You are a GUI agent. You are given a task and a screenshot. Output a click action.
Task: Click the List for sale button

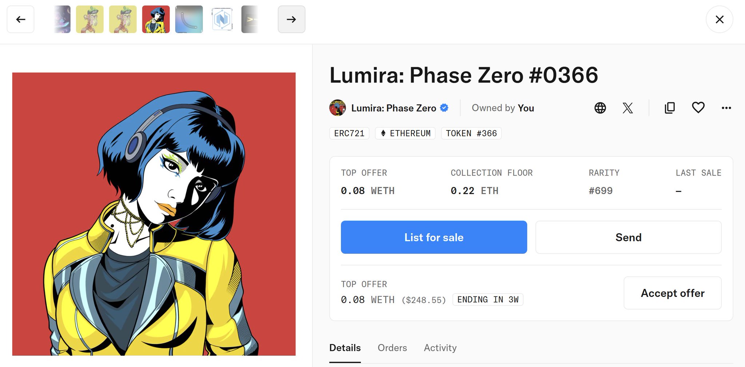point(434,237)
